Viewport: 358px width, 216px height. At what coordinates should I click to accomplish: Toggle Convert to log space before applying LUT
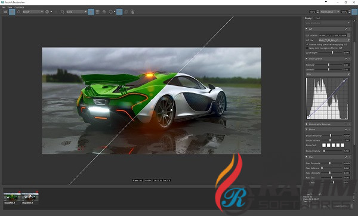(x=307, y=45)
